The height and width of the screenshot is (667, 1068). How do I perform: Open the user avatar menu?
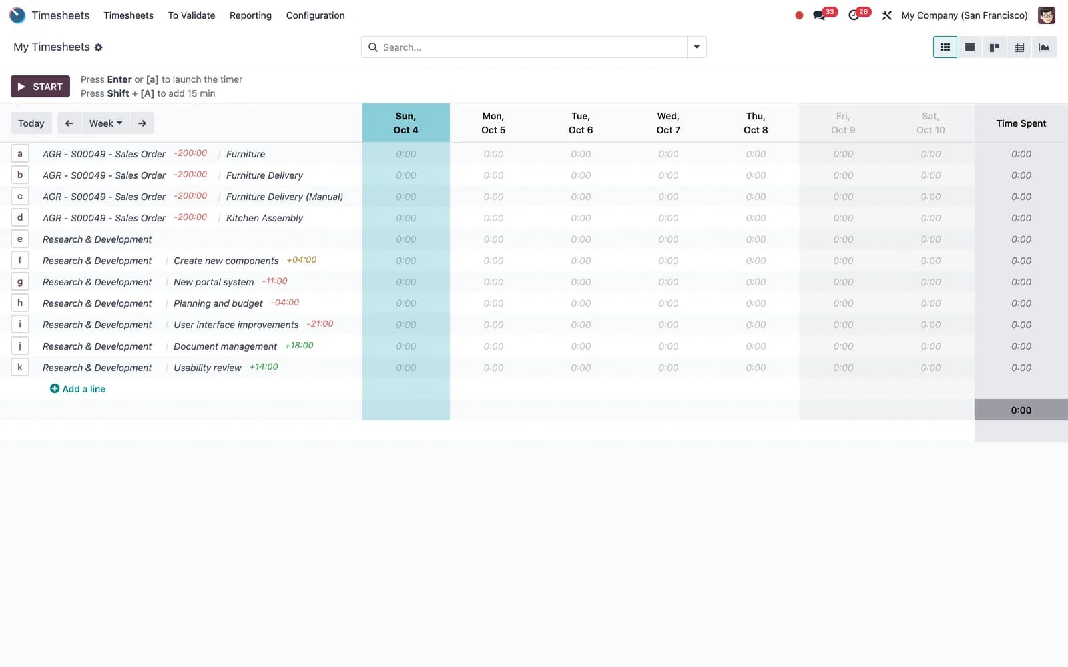[x=1047, y=15]
